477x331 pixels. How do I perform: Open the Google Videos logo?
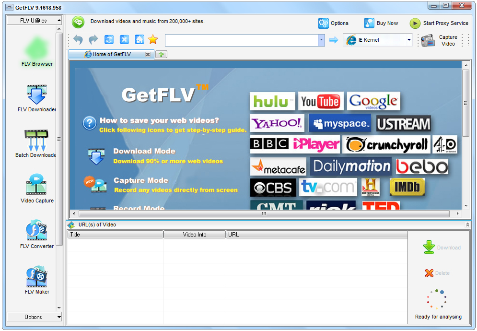tap(373, 101)
